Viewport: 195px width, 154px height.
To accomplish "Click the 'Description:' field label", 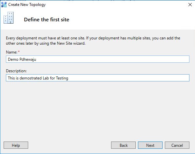I will tap(16, 71).
